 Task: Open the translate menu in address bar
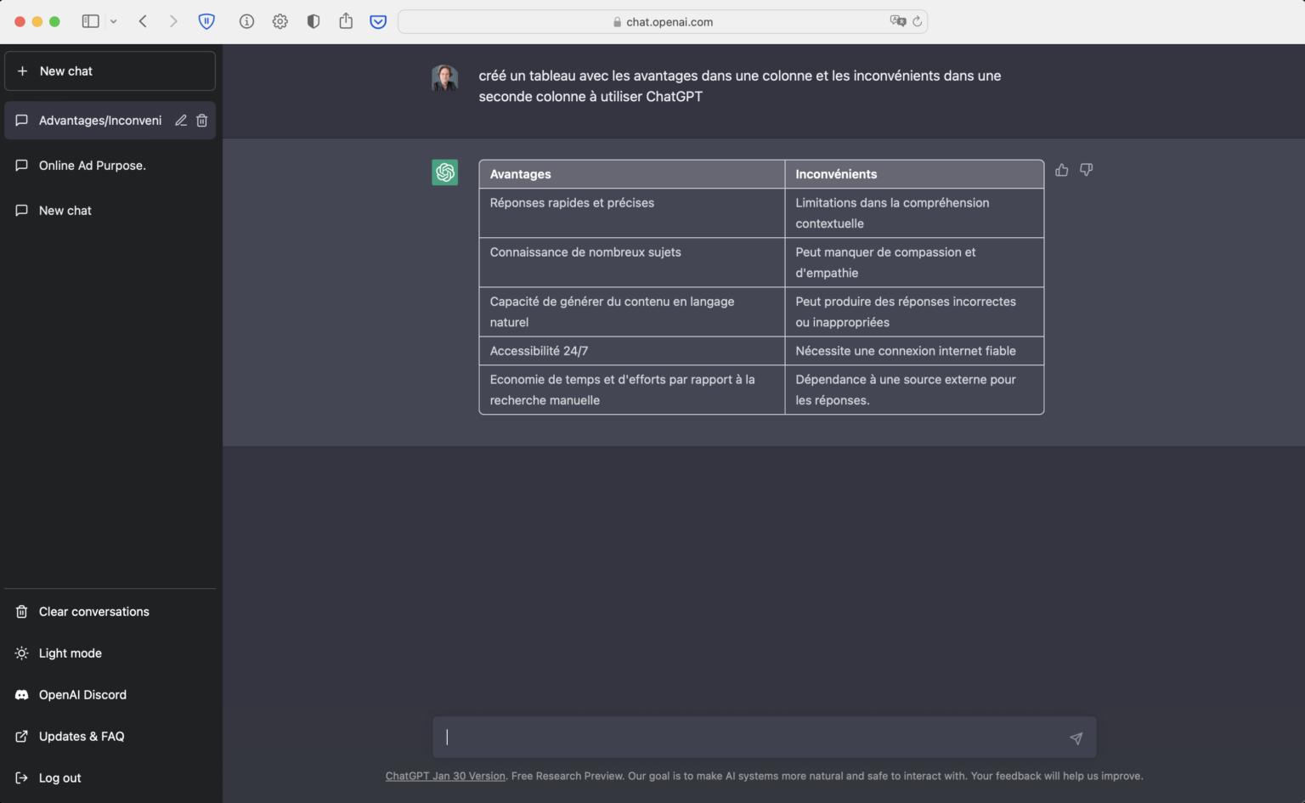tap(898, 21)
